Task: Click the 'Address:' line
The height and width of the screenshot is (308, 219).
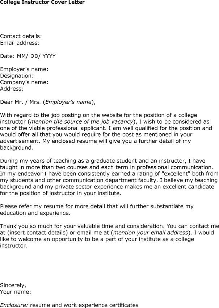Action: (12, 89)
